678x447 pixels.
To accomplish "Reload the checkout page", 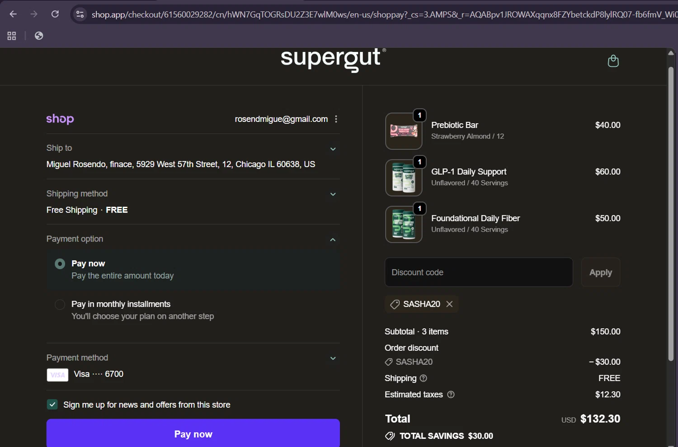I will (x=55, y=14).
